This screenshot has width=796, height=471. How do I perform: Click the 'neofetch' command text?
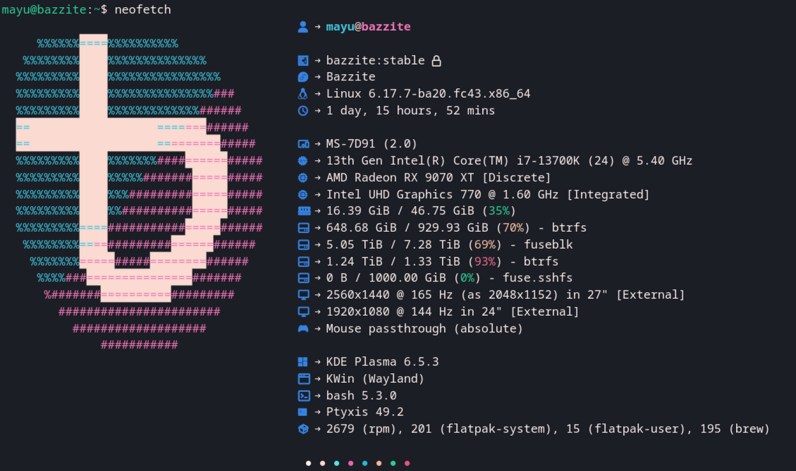(x=142, y=10)
